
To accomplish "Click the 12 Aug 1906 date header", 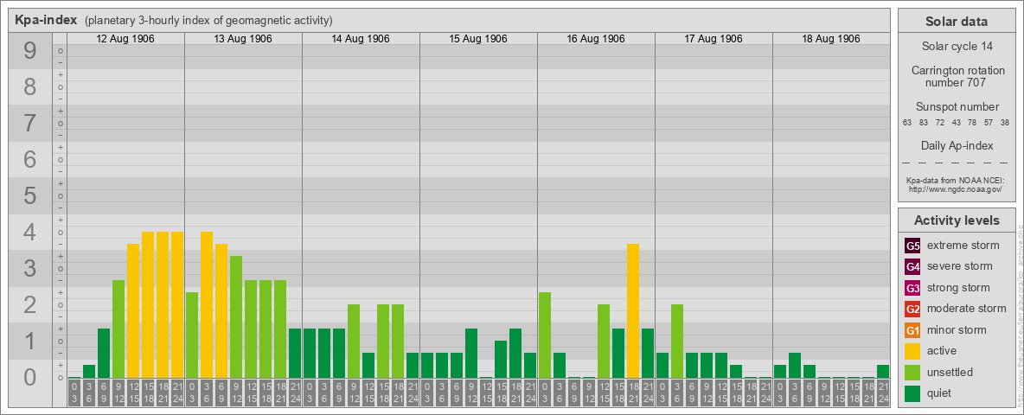I will pyautogui.click(x=125, y=39).
